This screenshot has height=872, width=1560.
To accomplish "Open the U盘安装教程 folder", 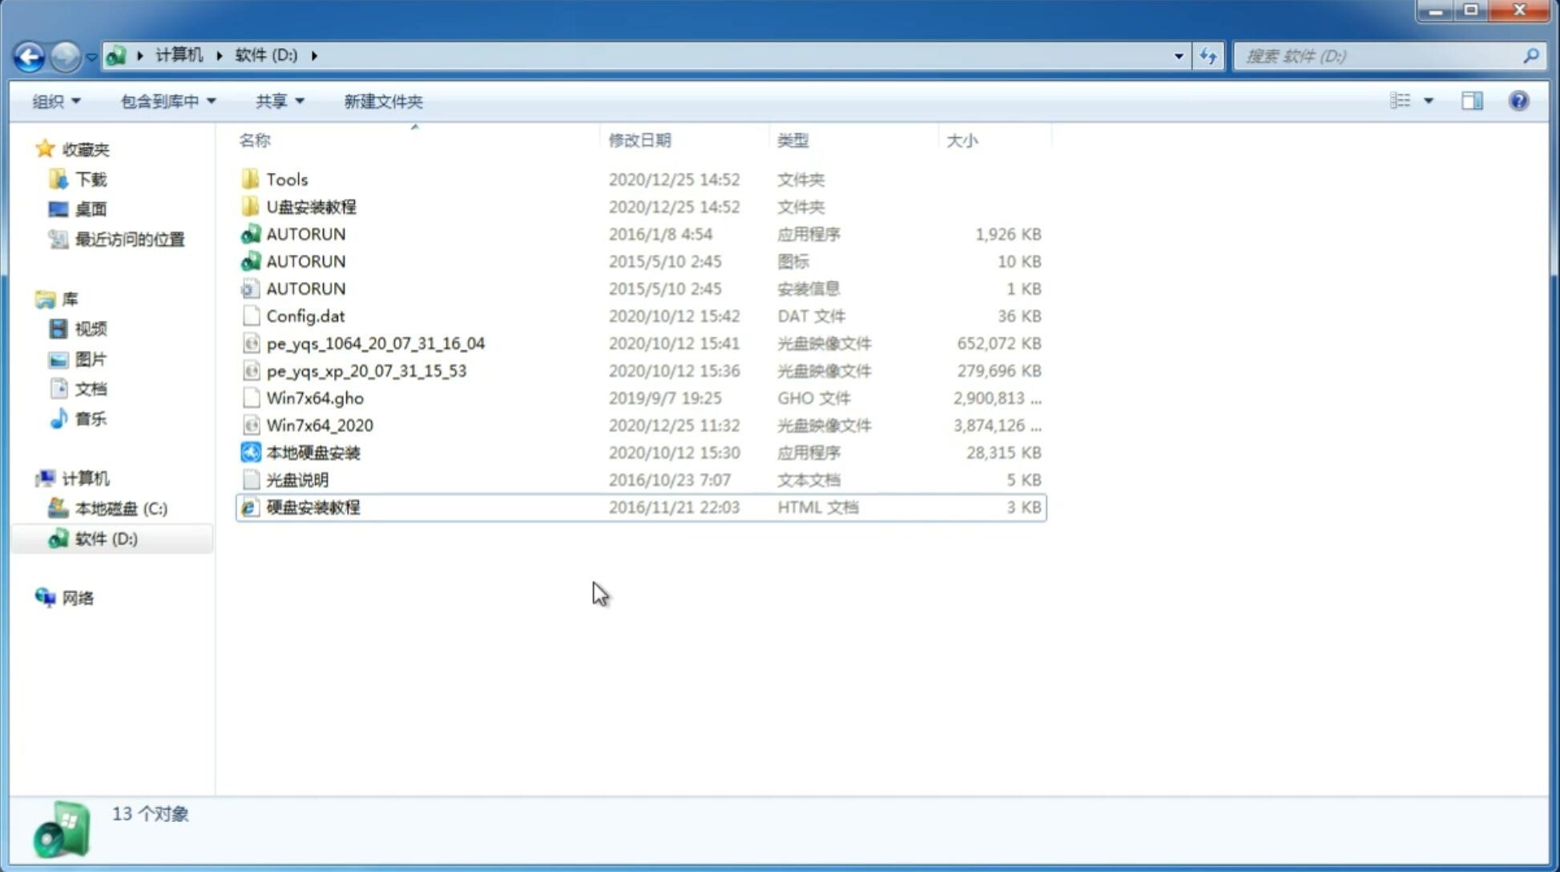I will 311,206.
